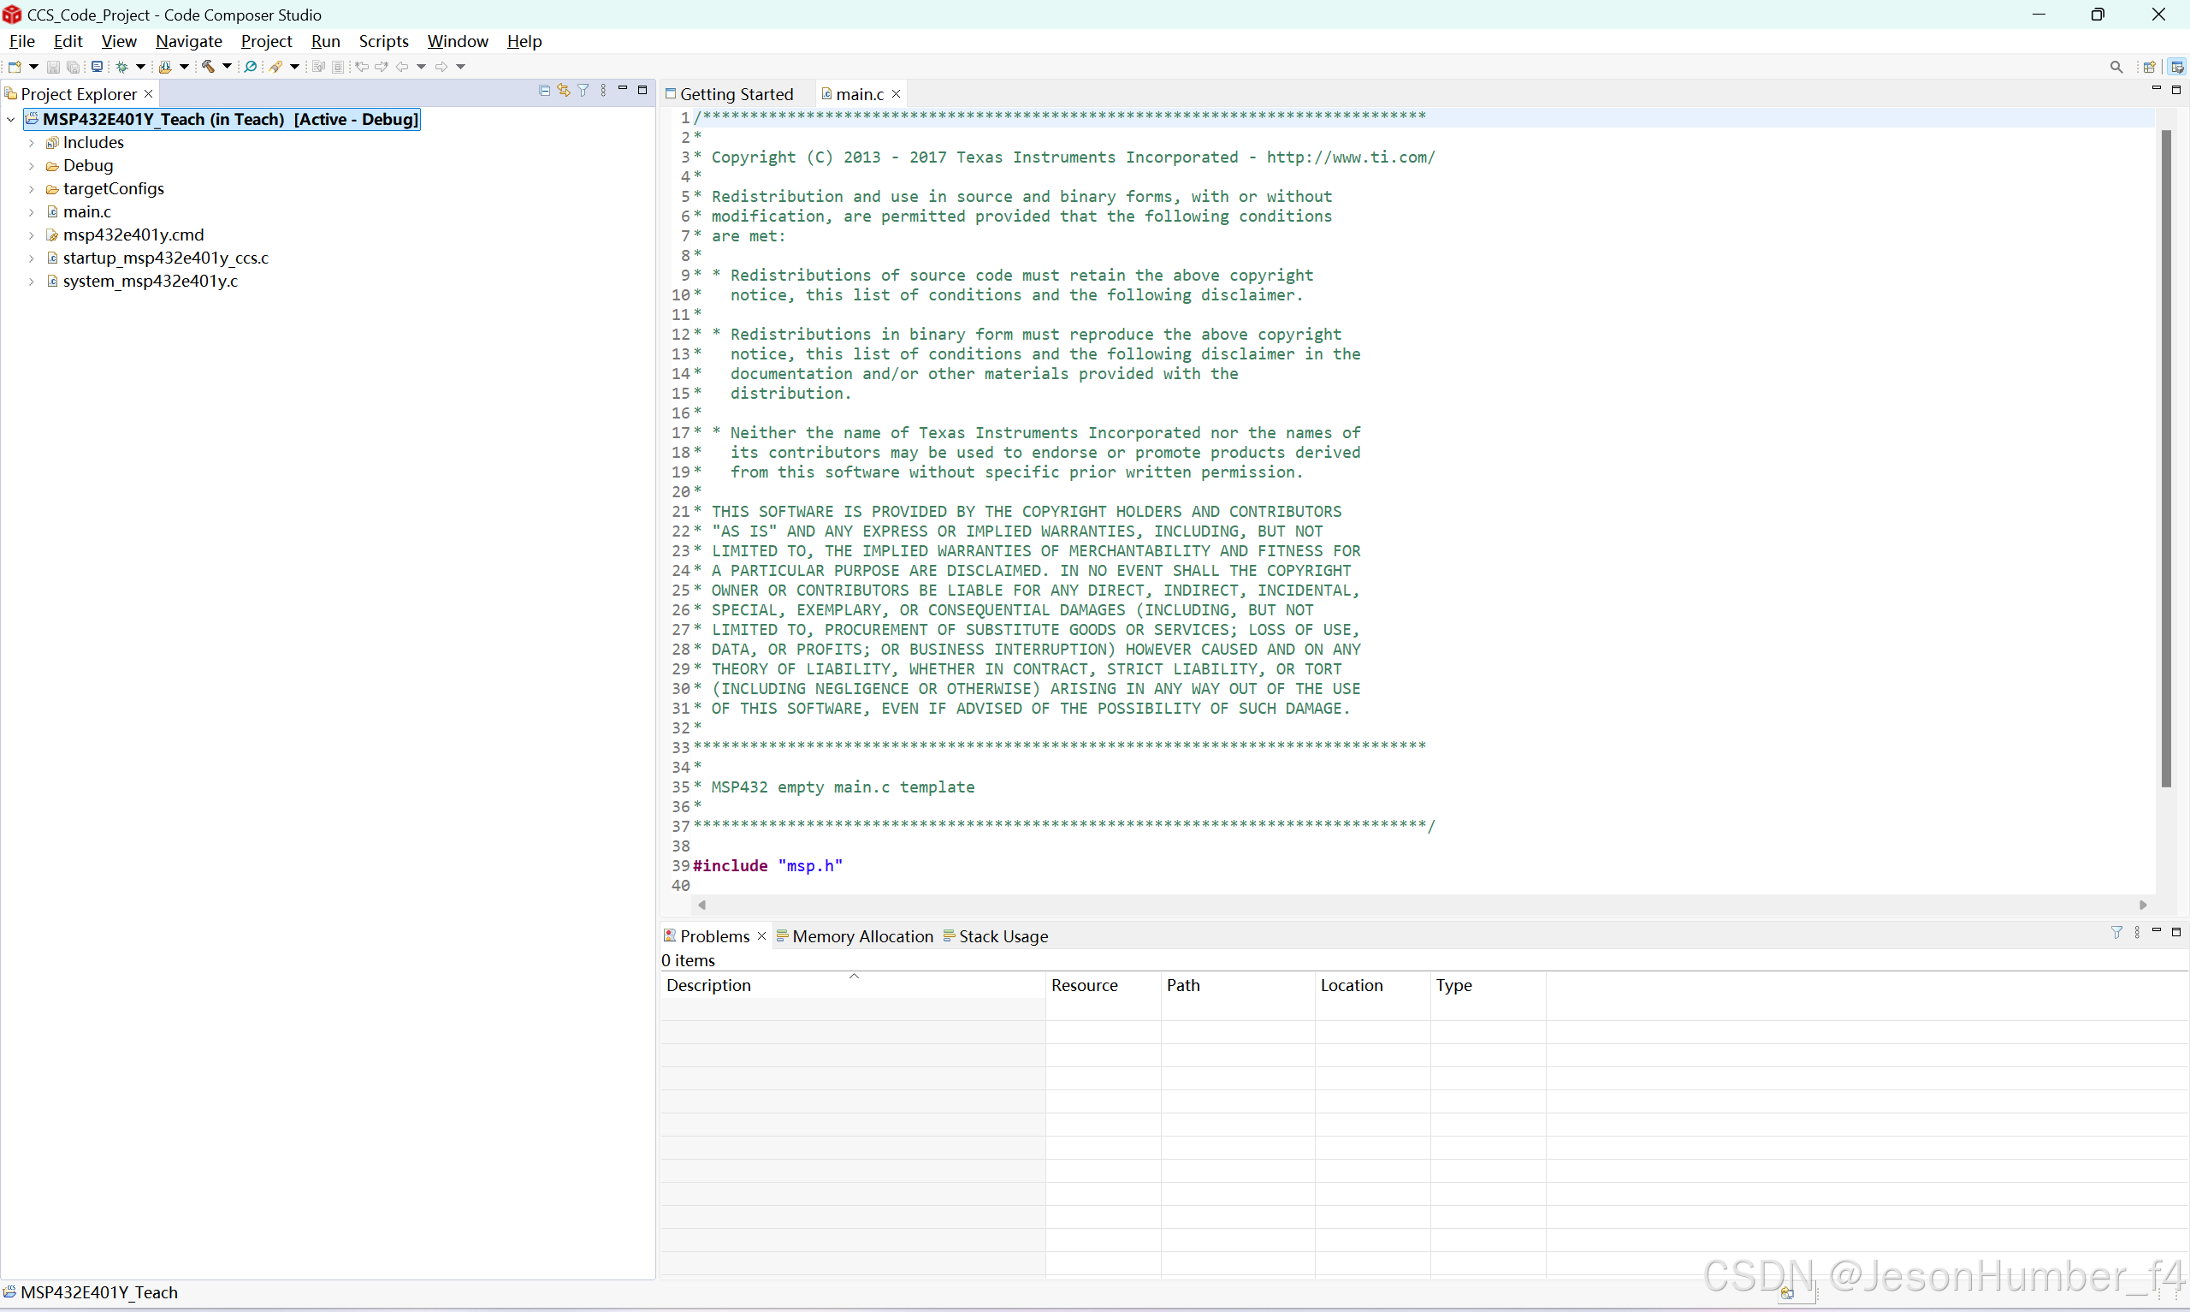This screenshot has width=2190, height=1312.
Task: Select main.c in Project Explorer
Action: pyautogui.click(x=88, y=211)
